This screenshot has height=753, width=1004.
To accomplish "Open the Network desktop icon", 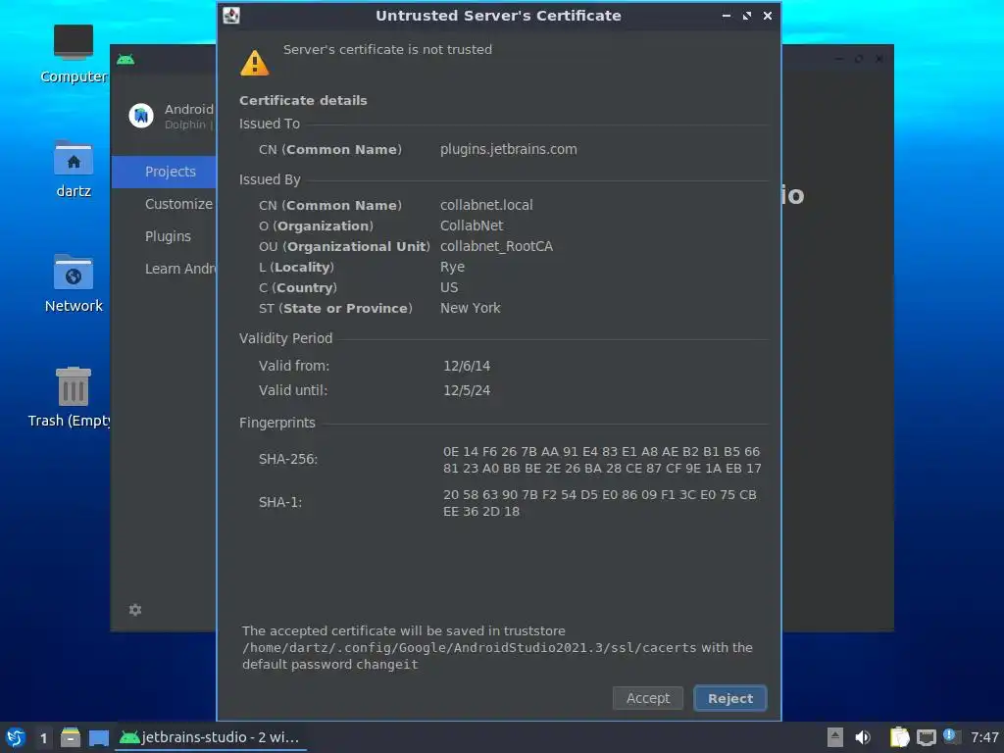I will pyautogui.click(x=73, y=283).
